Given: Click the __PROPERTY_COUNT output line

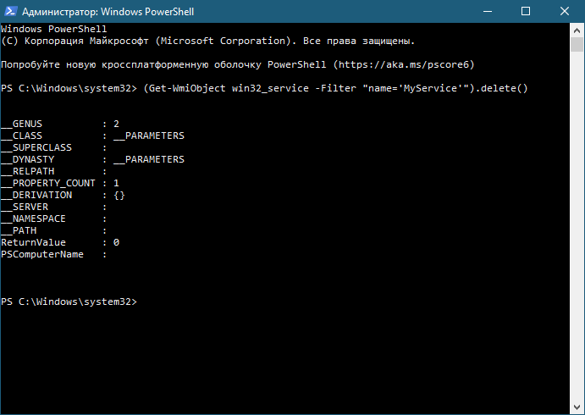Looking at the screenshot, I should pos(60,183).
